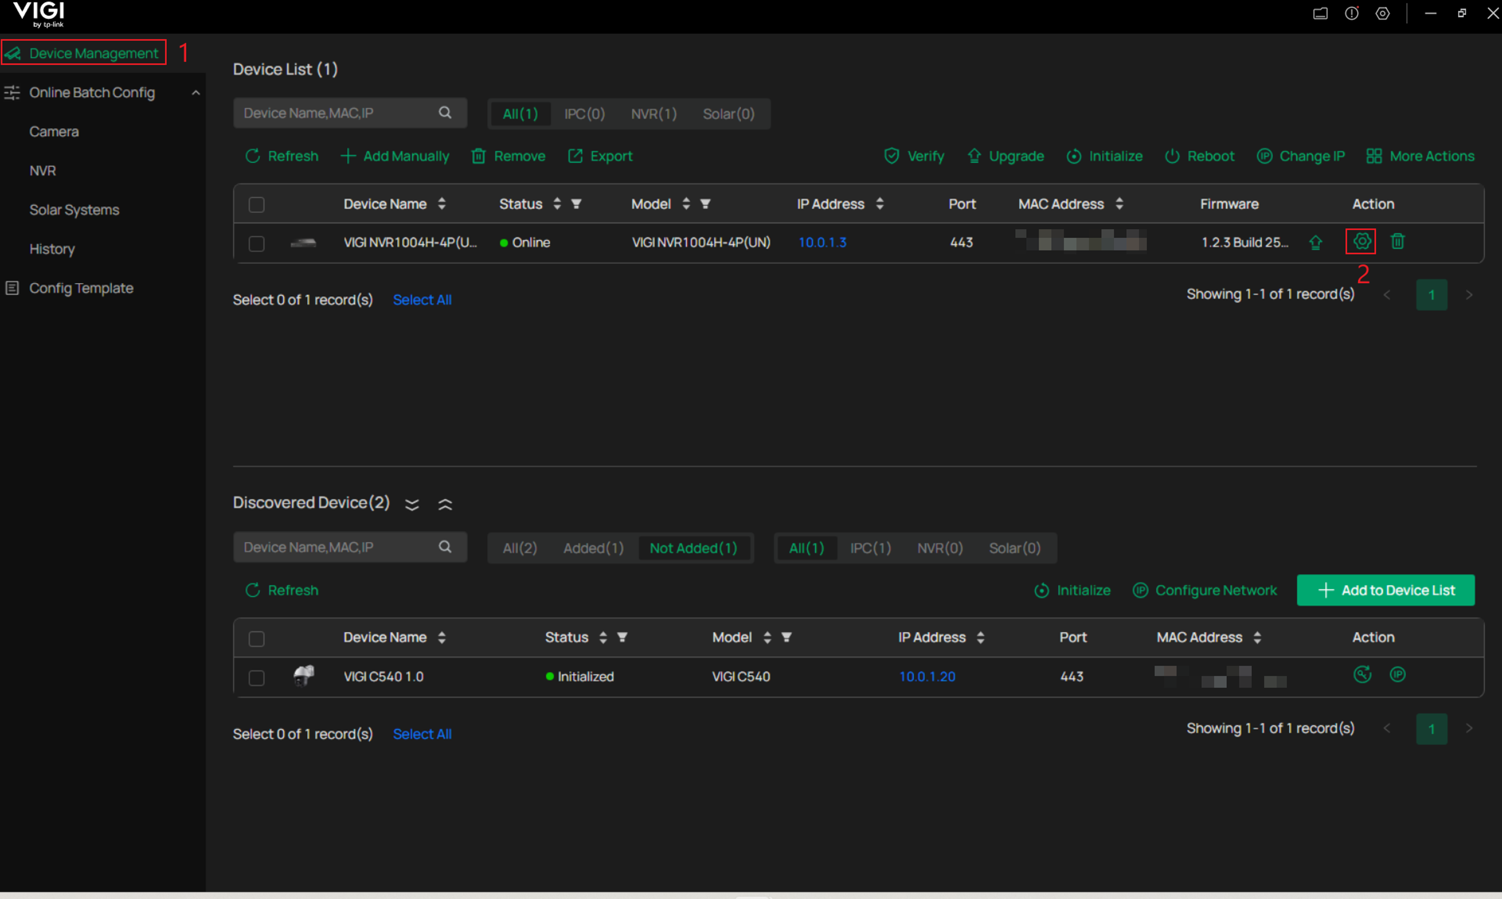This screenshot has height=899, width=1502.
Task: Go to next page in Device List
Action: pyautogui.click(x=1468, y=295)
